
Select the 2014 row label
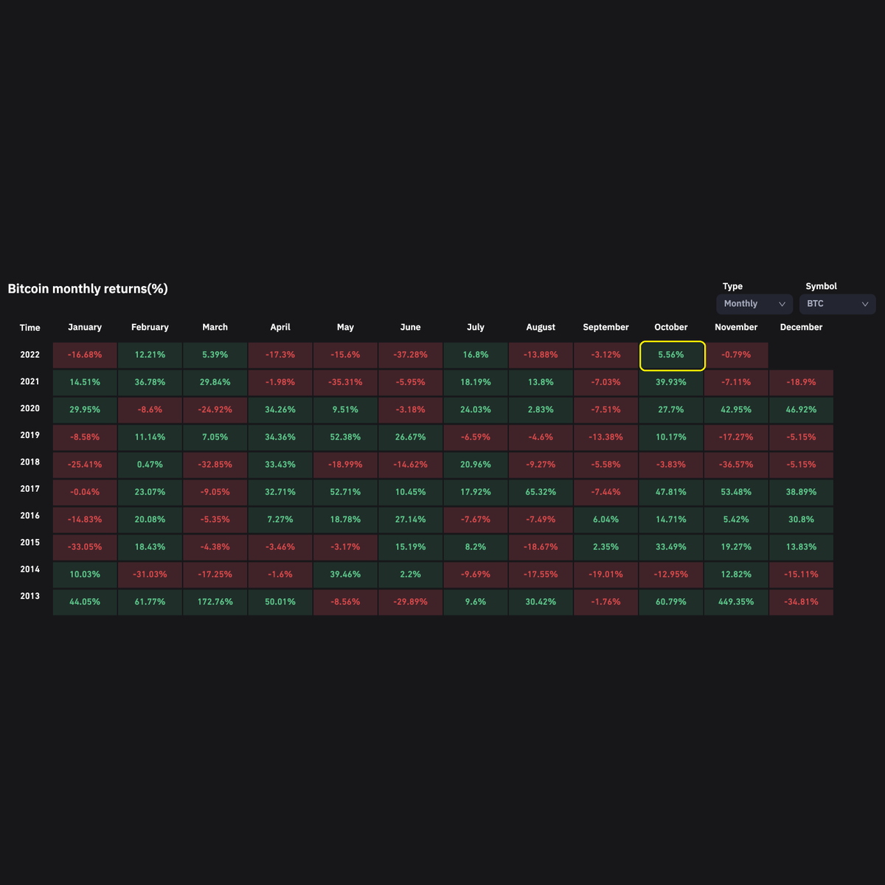(30, 569)
